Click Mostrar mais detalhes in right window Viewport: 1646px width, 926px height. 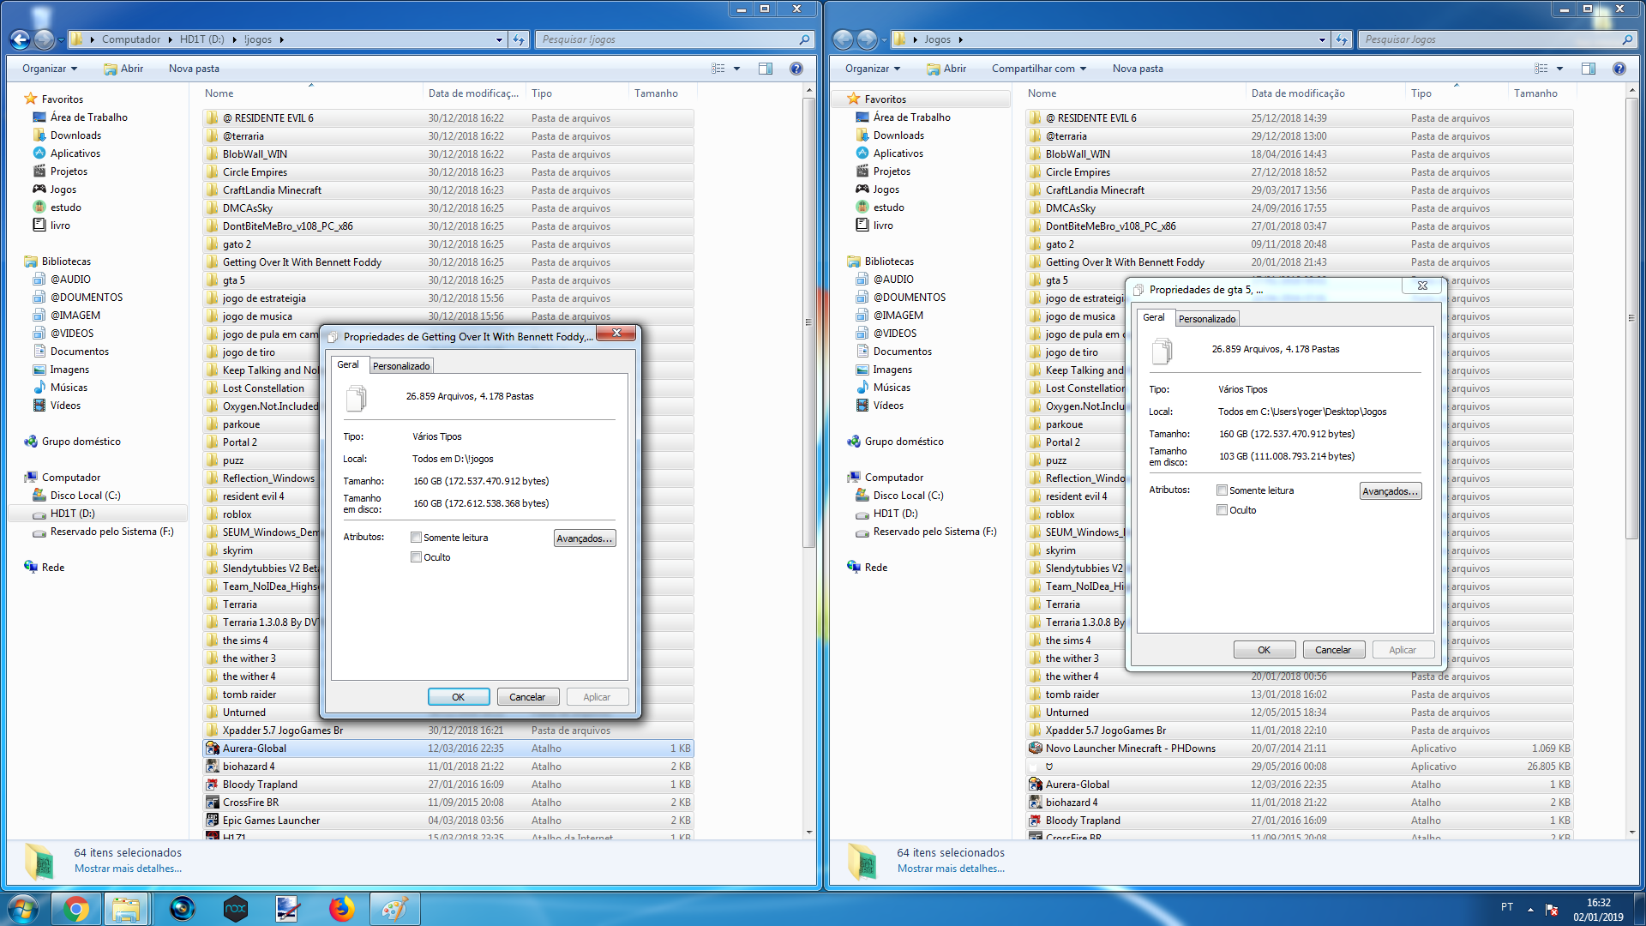click(951, 869)
